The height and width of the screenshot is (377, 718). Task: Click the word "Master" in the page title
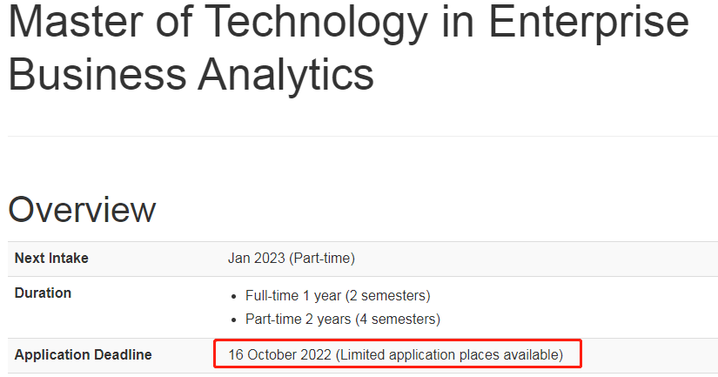coord(76,21)
